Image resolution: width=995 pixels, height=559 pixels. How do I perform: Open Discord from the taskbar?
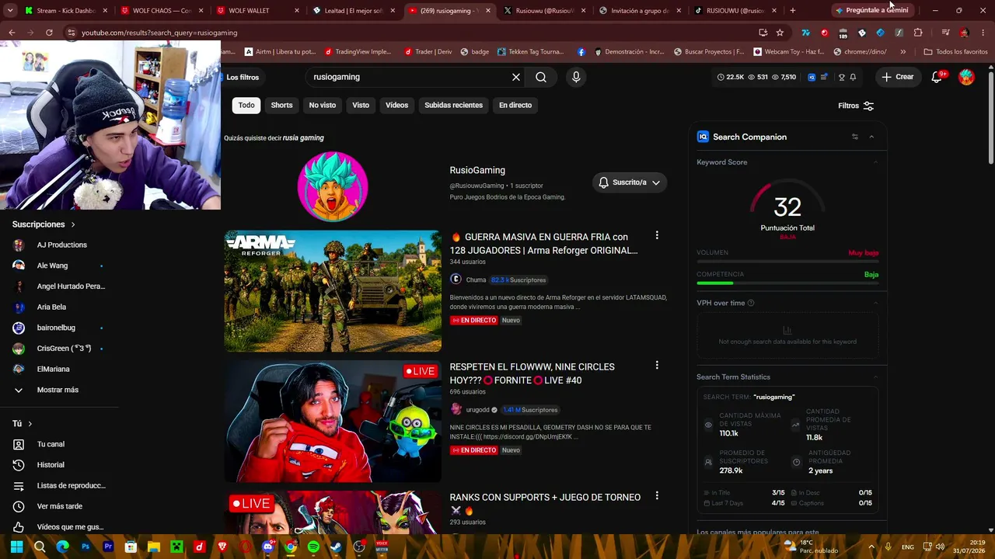coord(268,547)
